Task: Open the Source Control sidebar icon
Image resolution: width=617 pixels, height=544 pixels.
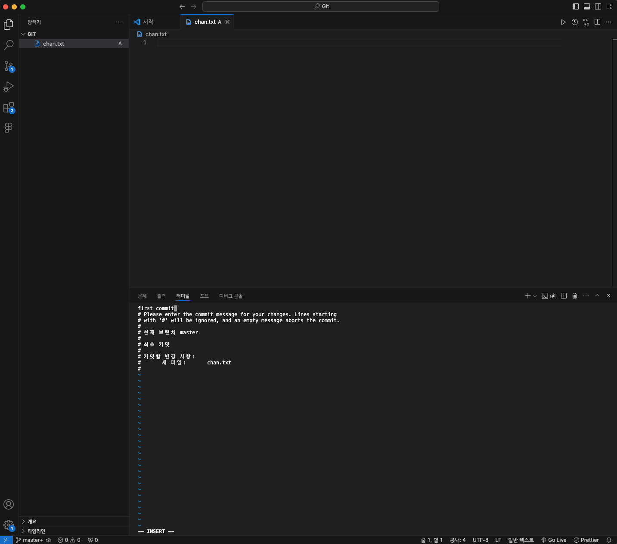Action: [x=9, y=66]
